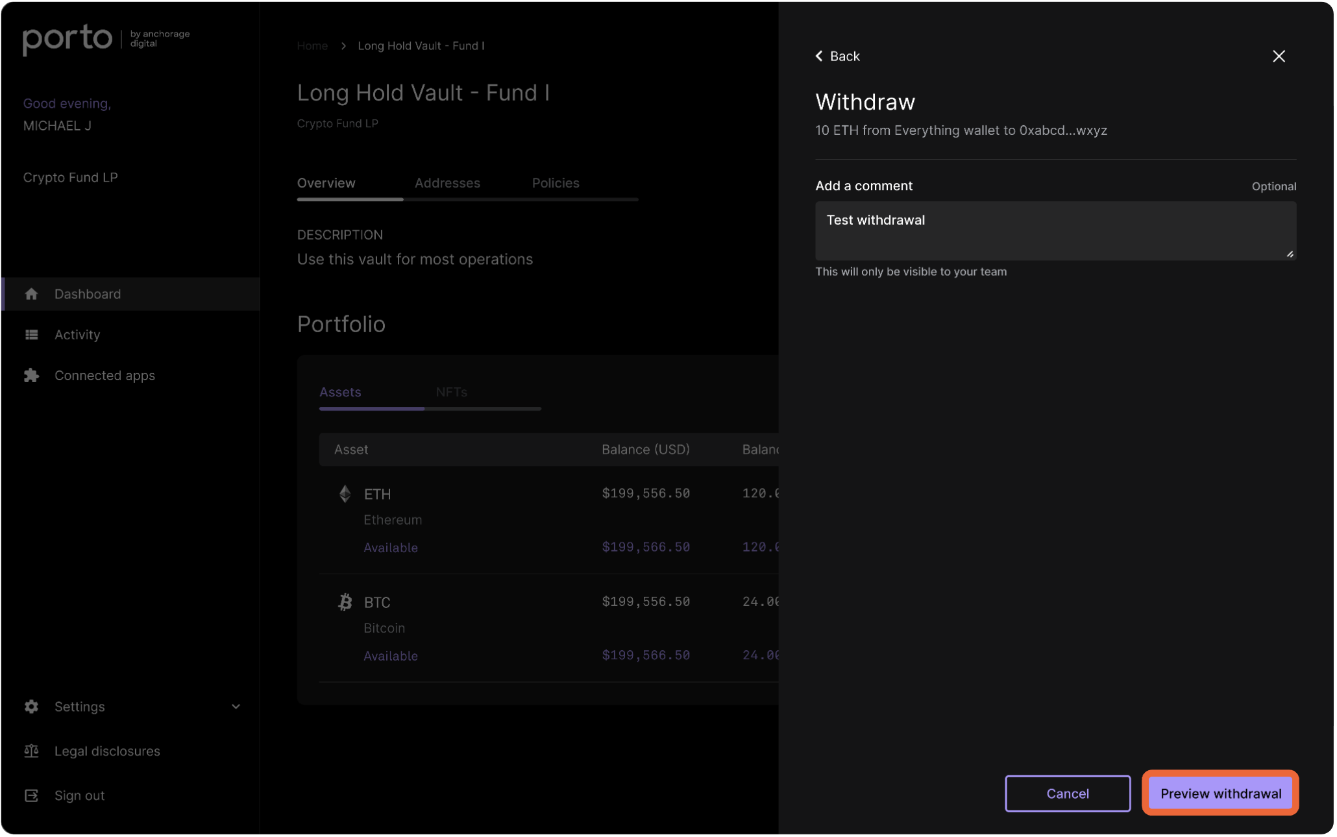Close the Withdraw panel
The width and height of the screenshot is (1337, 837).
[x=1279, y=56]
